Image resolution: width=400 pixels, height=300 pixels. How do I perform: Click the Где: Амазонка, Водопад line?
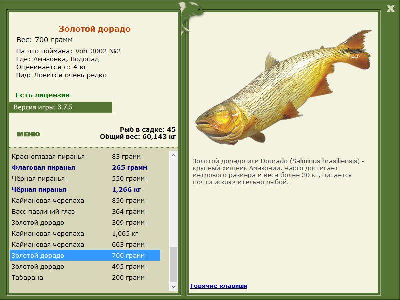pos(57,59)
